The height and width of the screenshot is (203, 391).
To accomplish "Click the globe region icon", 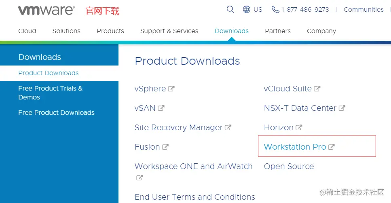I will tap(247, 9).
